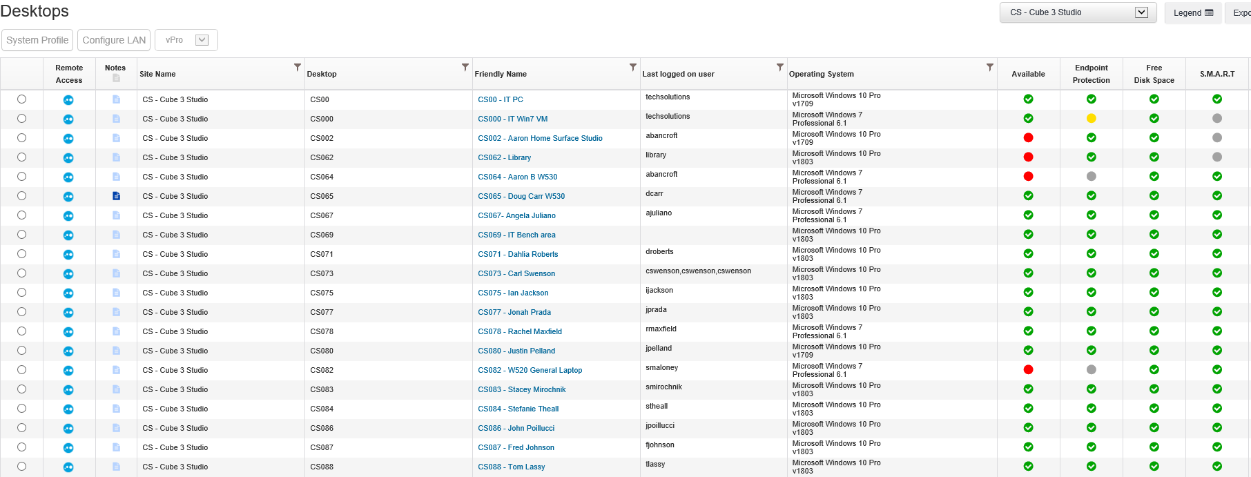The width and height of the screenshot is (1251, 477).
Task: Open the filled notes icon for CS065
Action: (x=116, y=196)
